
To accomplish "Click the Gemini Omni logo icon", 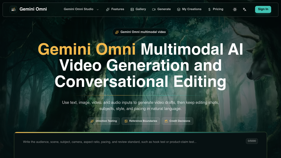I will [x=13, y=9].
